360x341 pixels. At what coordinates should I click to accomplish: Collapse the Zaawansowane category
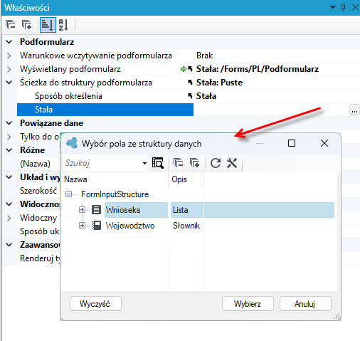click(9, 245)
